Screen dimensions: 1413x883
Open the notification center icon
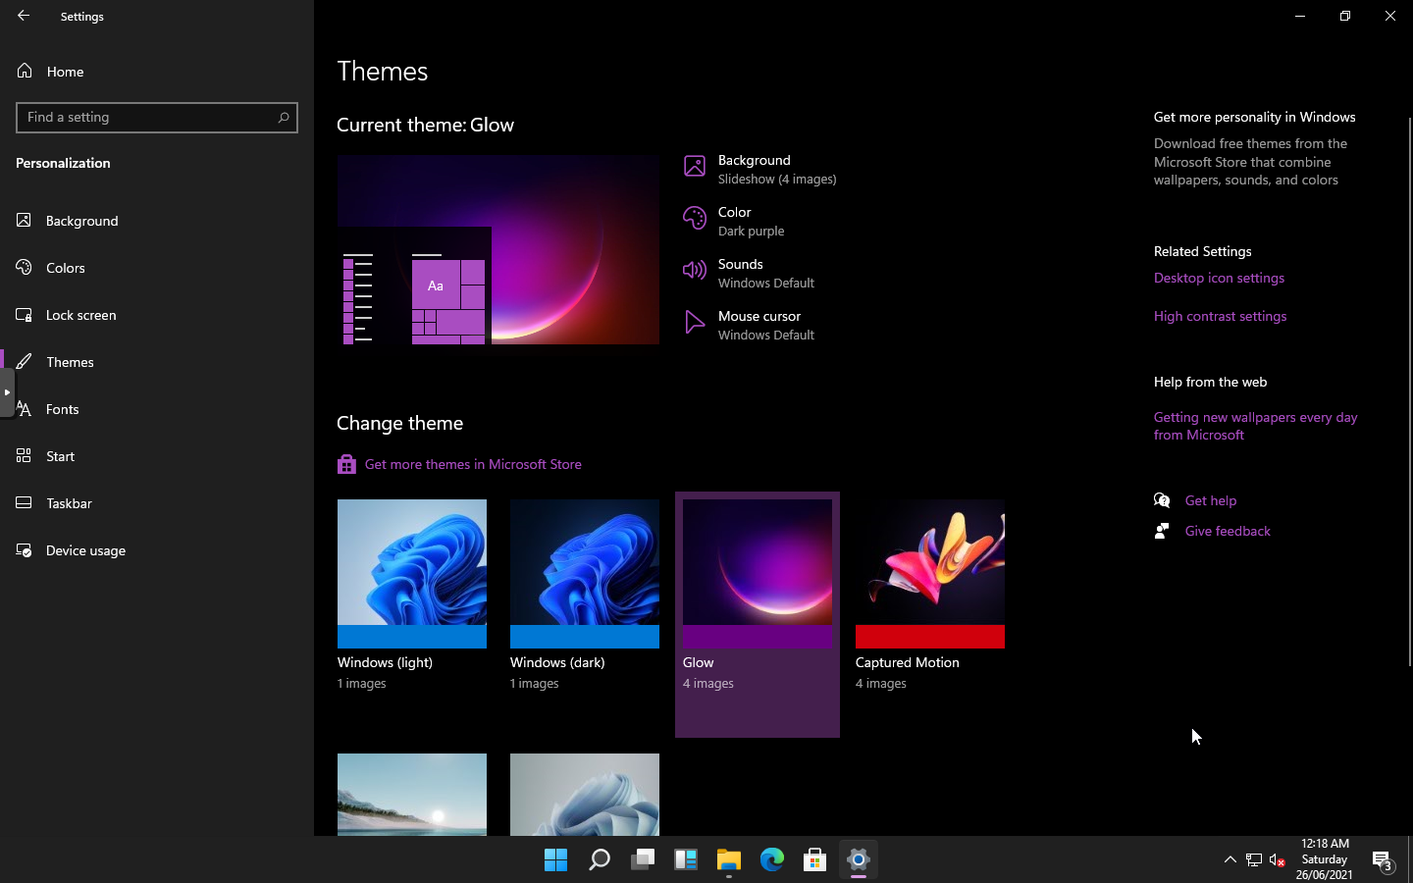1382,860
